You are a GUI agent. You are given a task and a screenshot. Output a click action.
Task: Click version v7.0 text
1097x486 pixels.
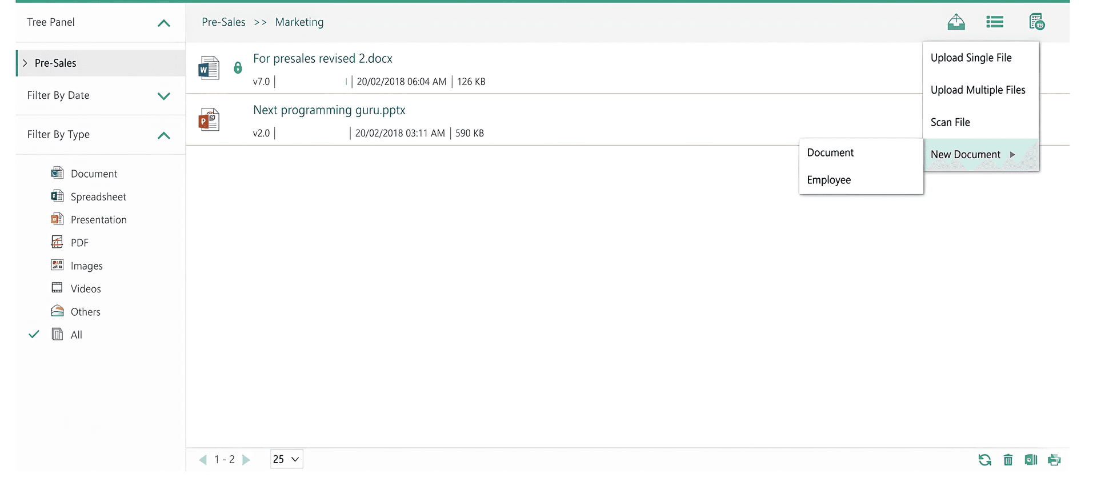pyautogui.click(x=261, y=82)
